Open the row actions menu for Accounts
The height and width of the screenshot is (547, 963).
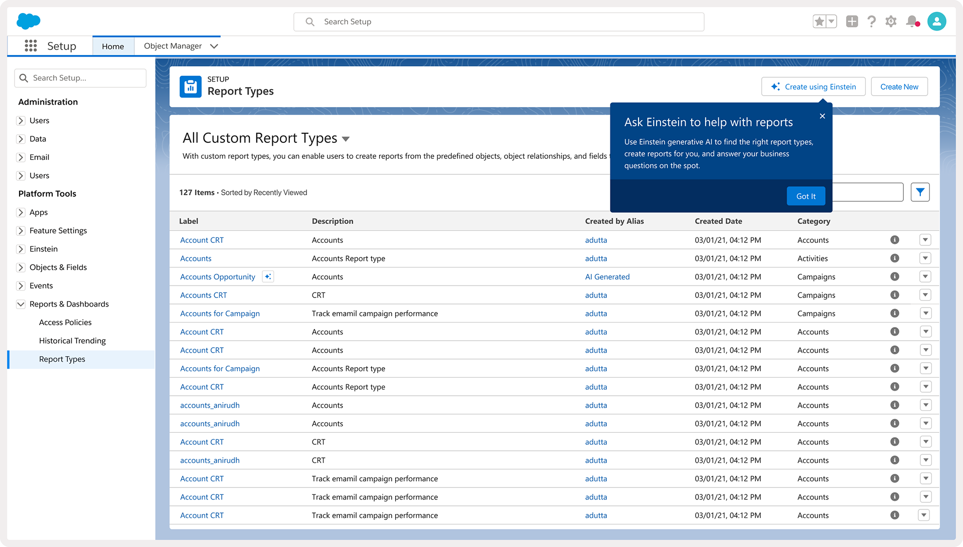pyautogui.click(x=925, y=258)
